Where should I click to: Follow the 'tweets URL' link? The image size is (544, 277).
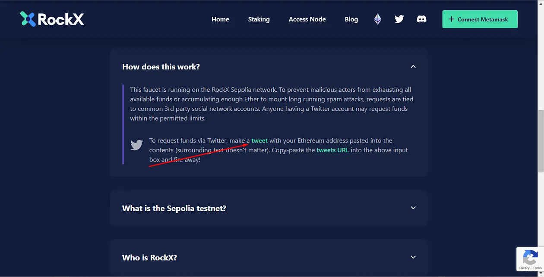333,150
